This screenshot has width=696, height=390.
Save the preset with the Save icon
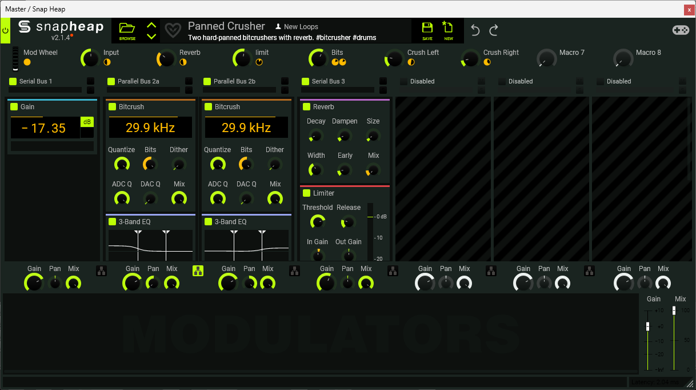(427, 30)
